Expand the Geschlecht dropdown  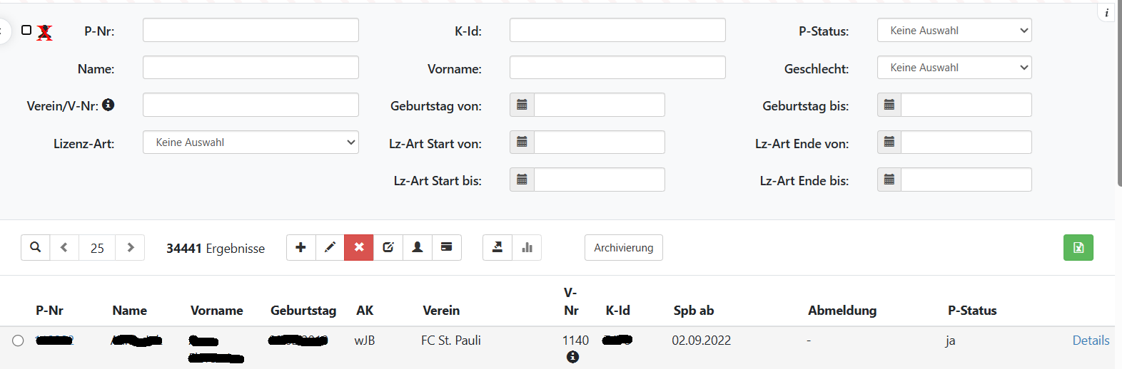[954, 68]
